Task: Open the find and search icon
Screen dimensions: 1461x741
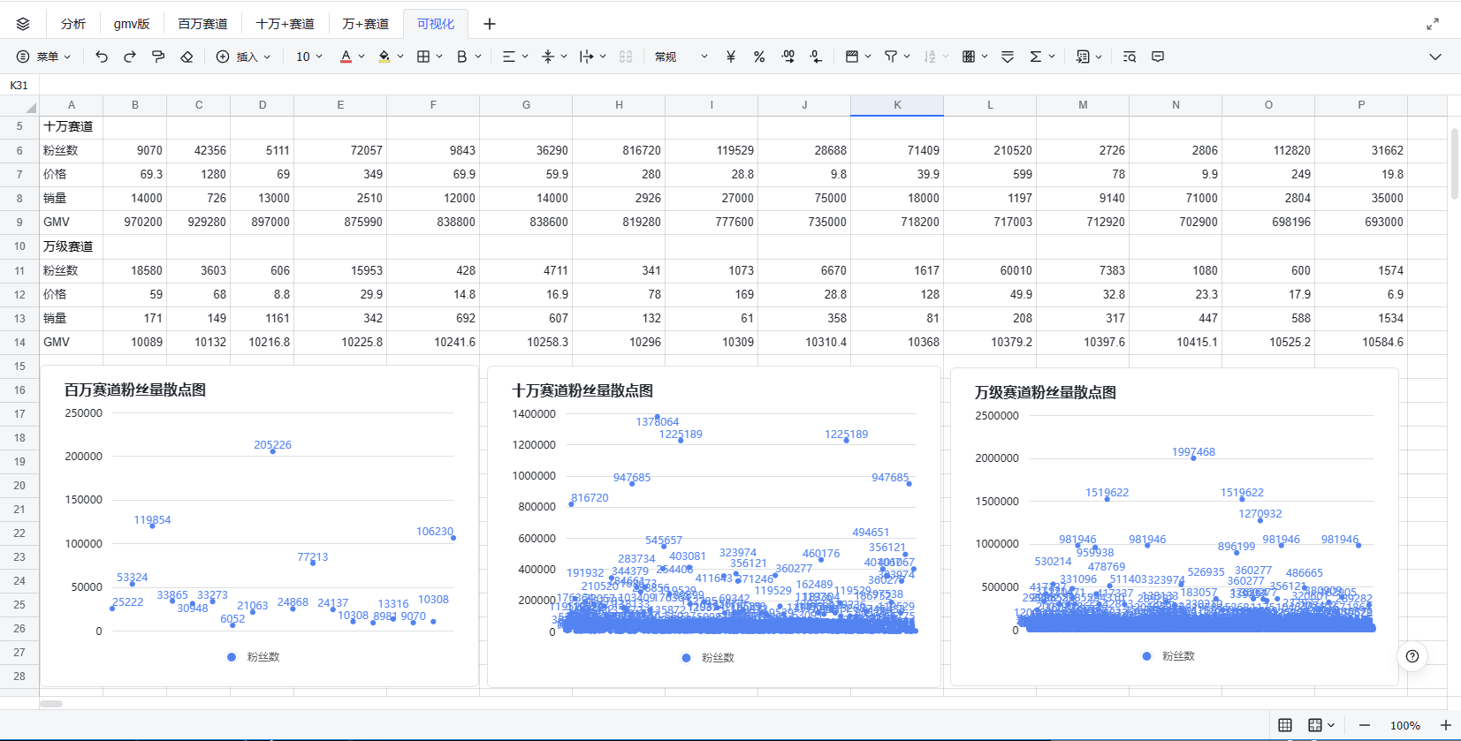Action: pos(1130,57)
